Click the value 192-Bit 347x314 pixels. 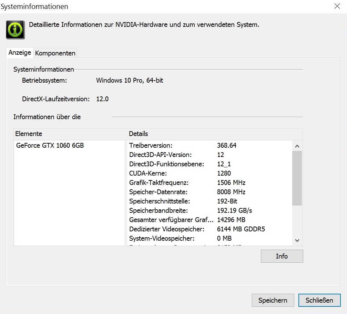[227, 201]
